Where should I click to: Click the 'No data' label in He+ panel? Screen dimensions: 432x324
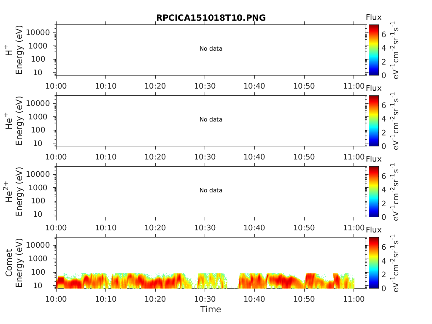(211, 119)
